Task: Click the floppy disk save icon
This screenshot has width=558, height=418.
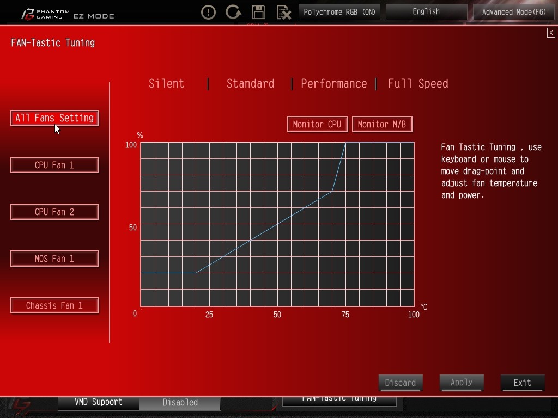Action: click(258, 12)
